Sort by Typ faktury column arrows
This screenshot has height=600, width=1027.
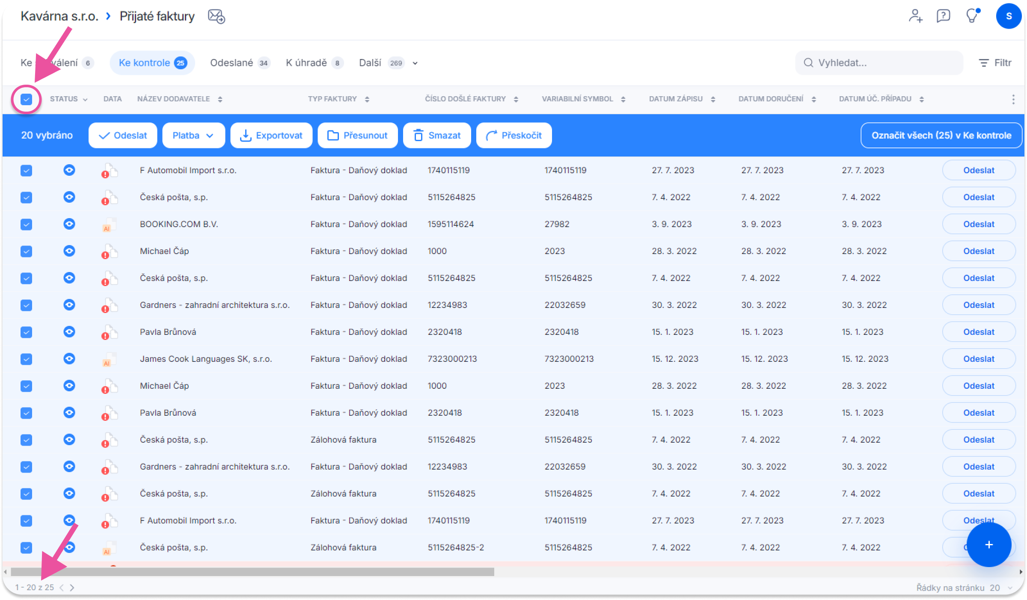[x=367, y=99]
